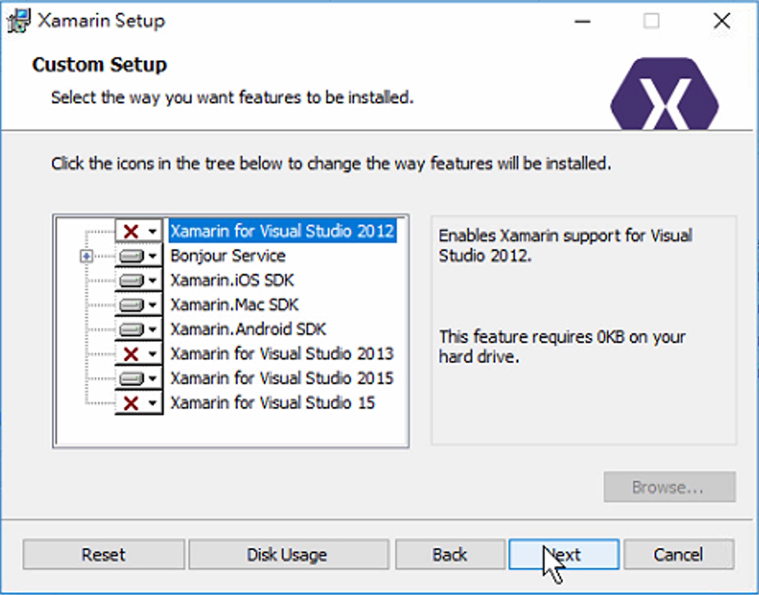Open install dropdown for Xamarin.Mac SDK
This screenshot has width=759, height=595.
138,304
